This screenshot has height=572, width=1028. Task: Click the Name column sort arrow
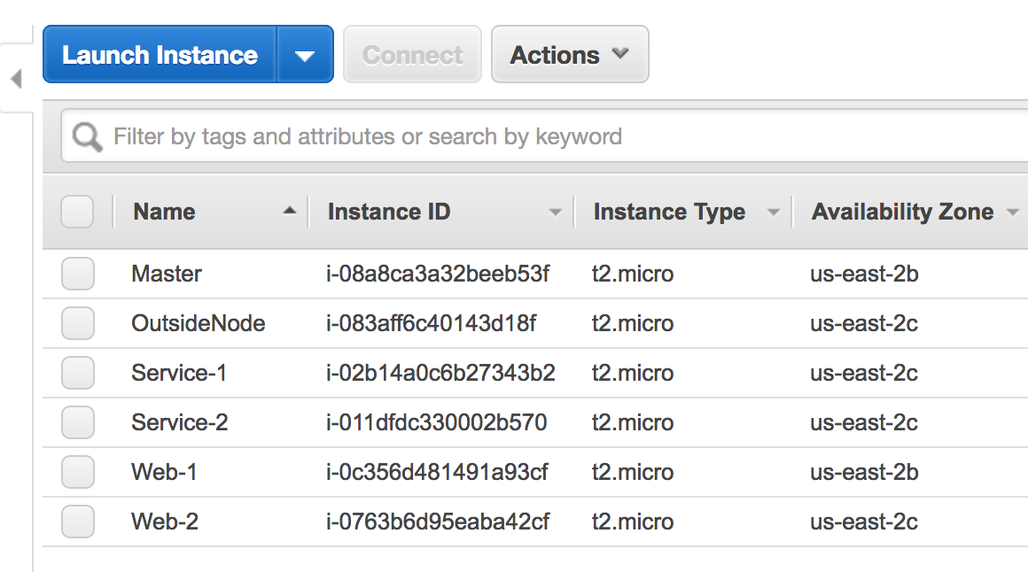[289, 212]
